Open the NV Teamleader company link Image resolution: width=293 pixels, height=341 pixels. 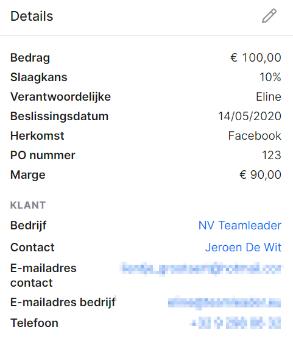point(240,225)
